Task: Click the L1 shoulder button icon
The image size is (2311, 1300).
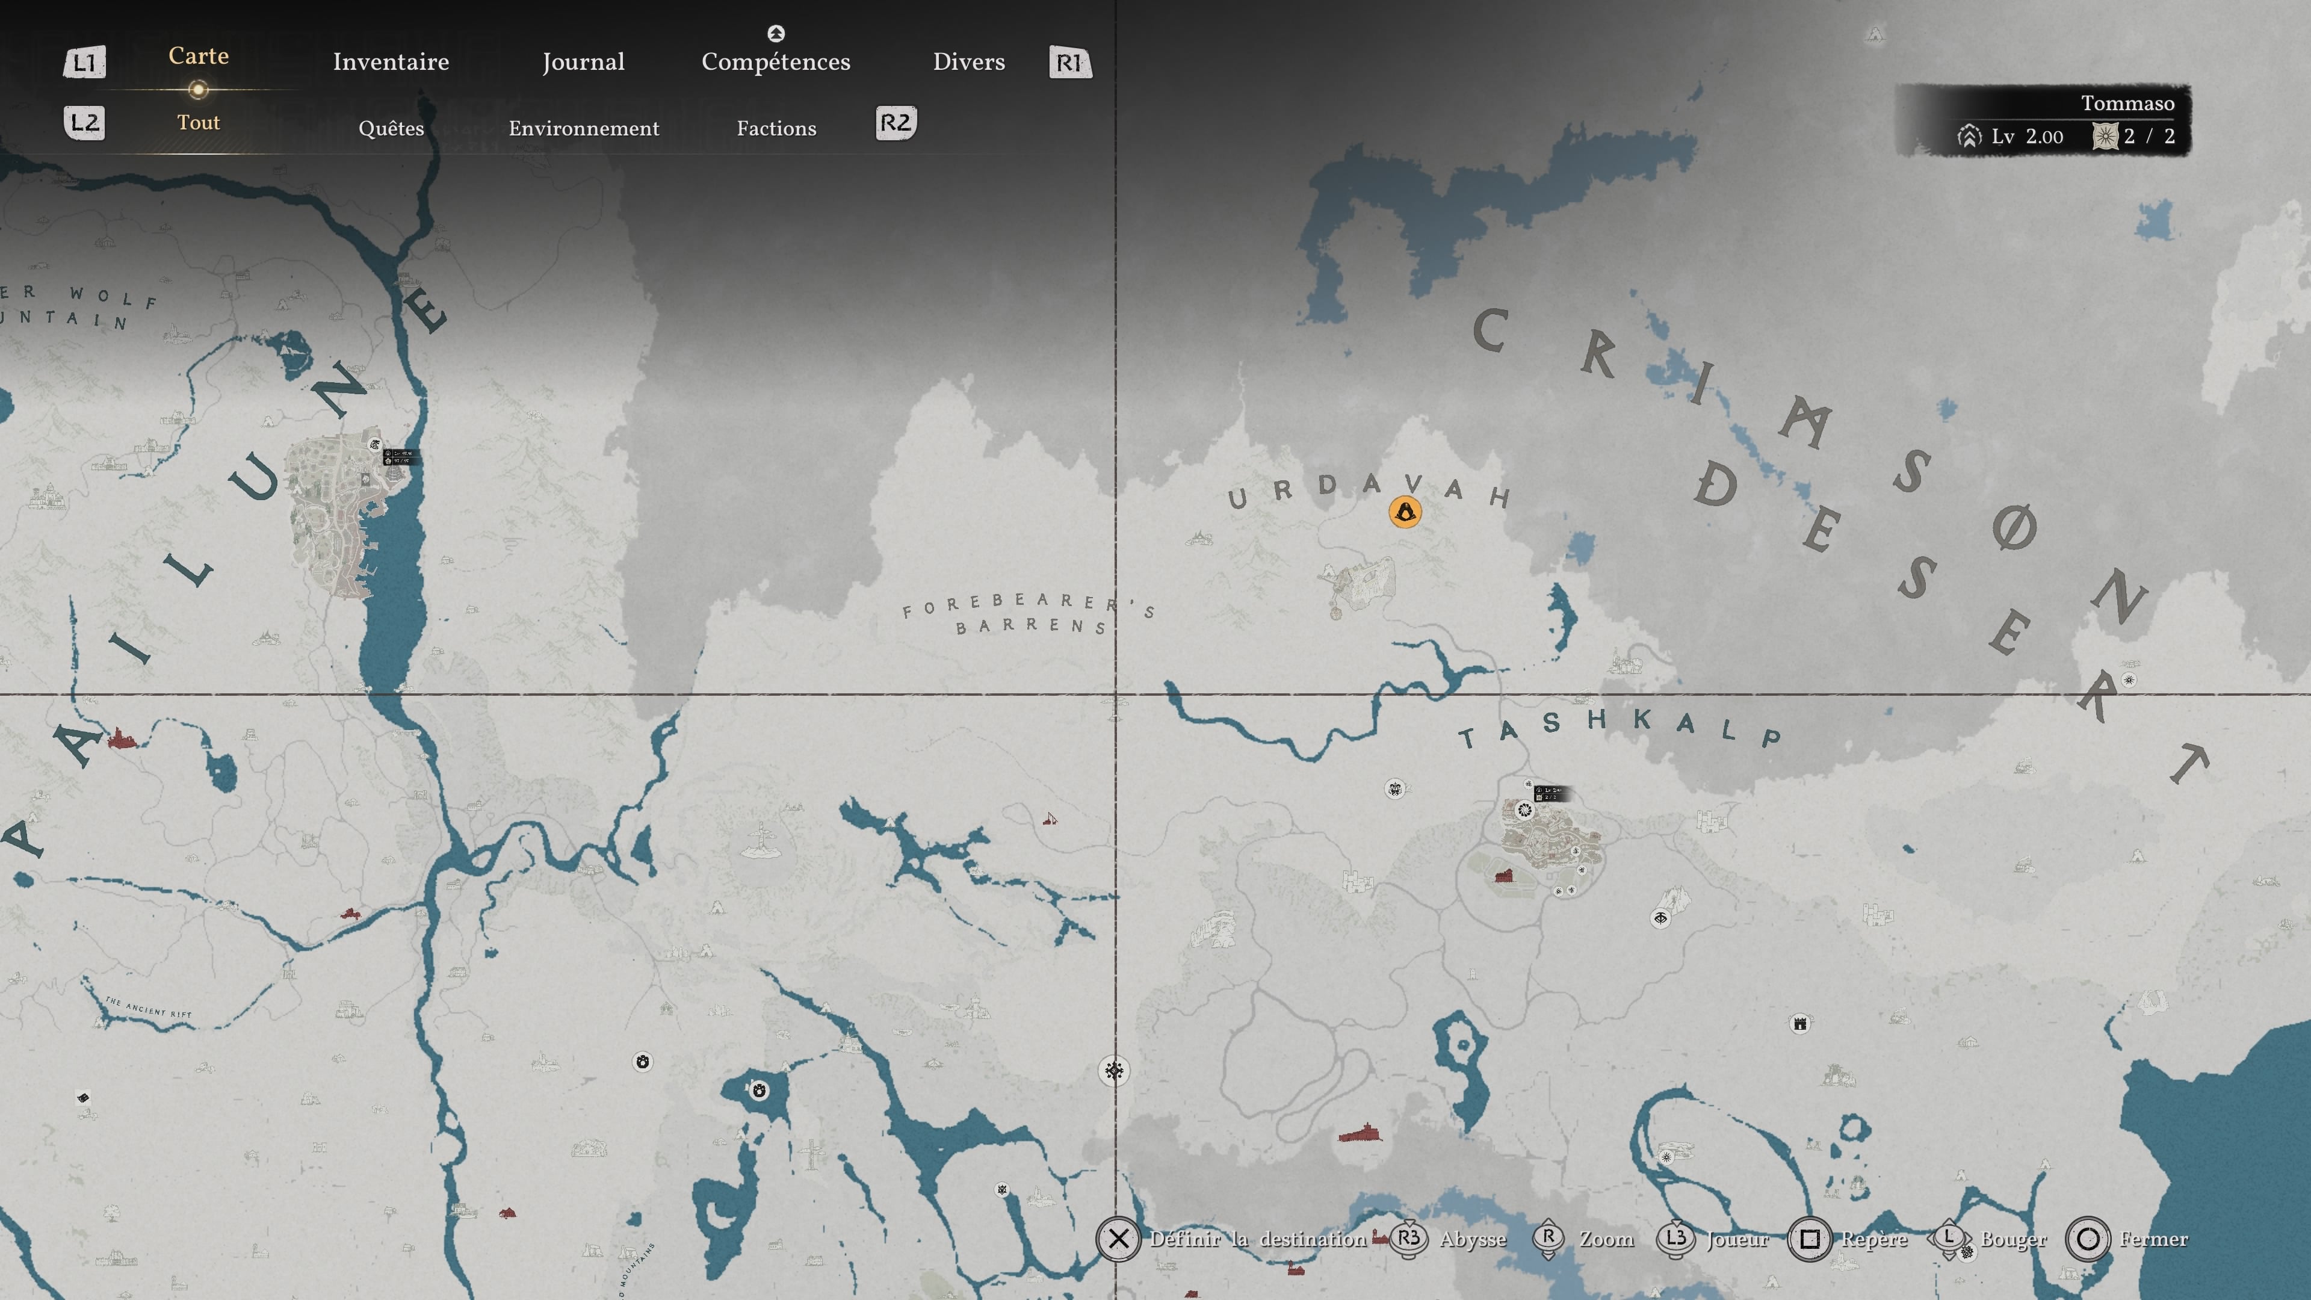Action: click(84, 62)
